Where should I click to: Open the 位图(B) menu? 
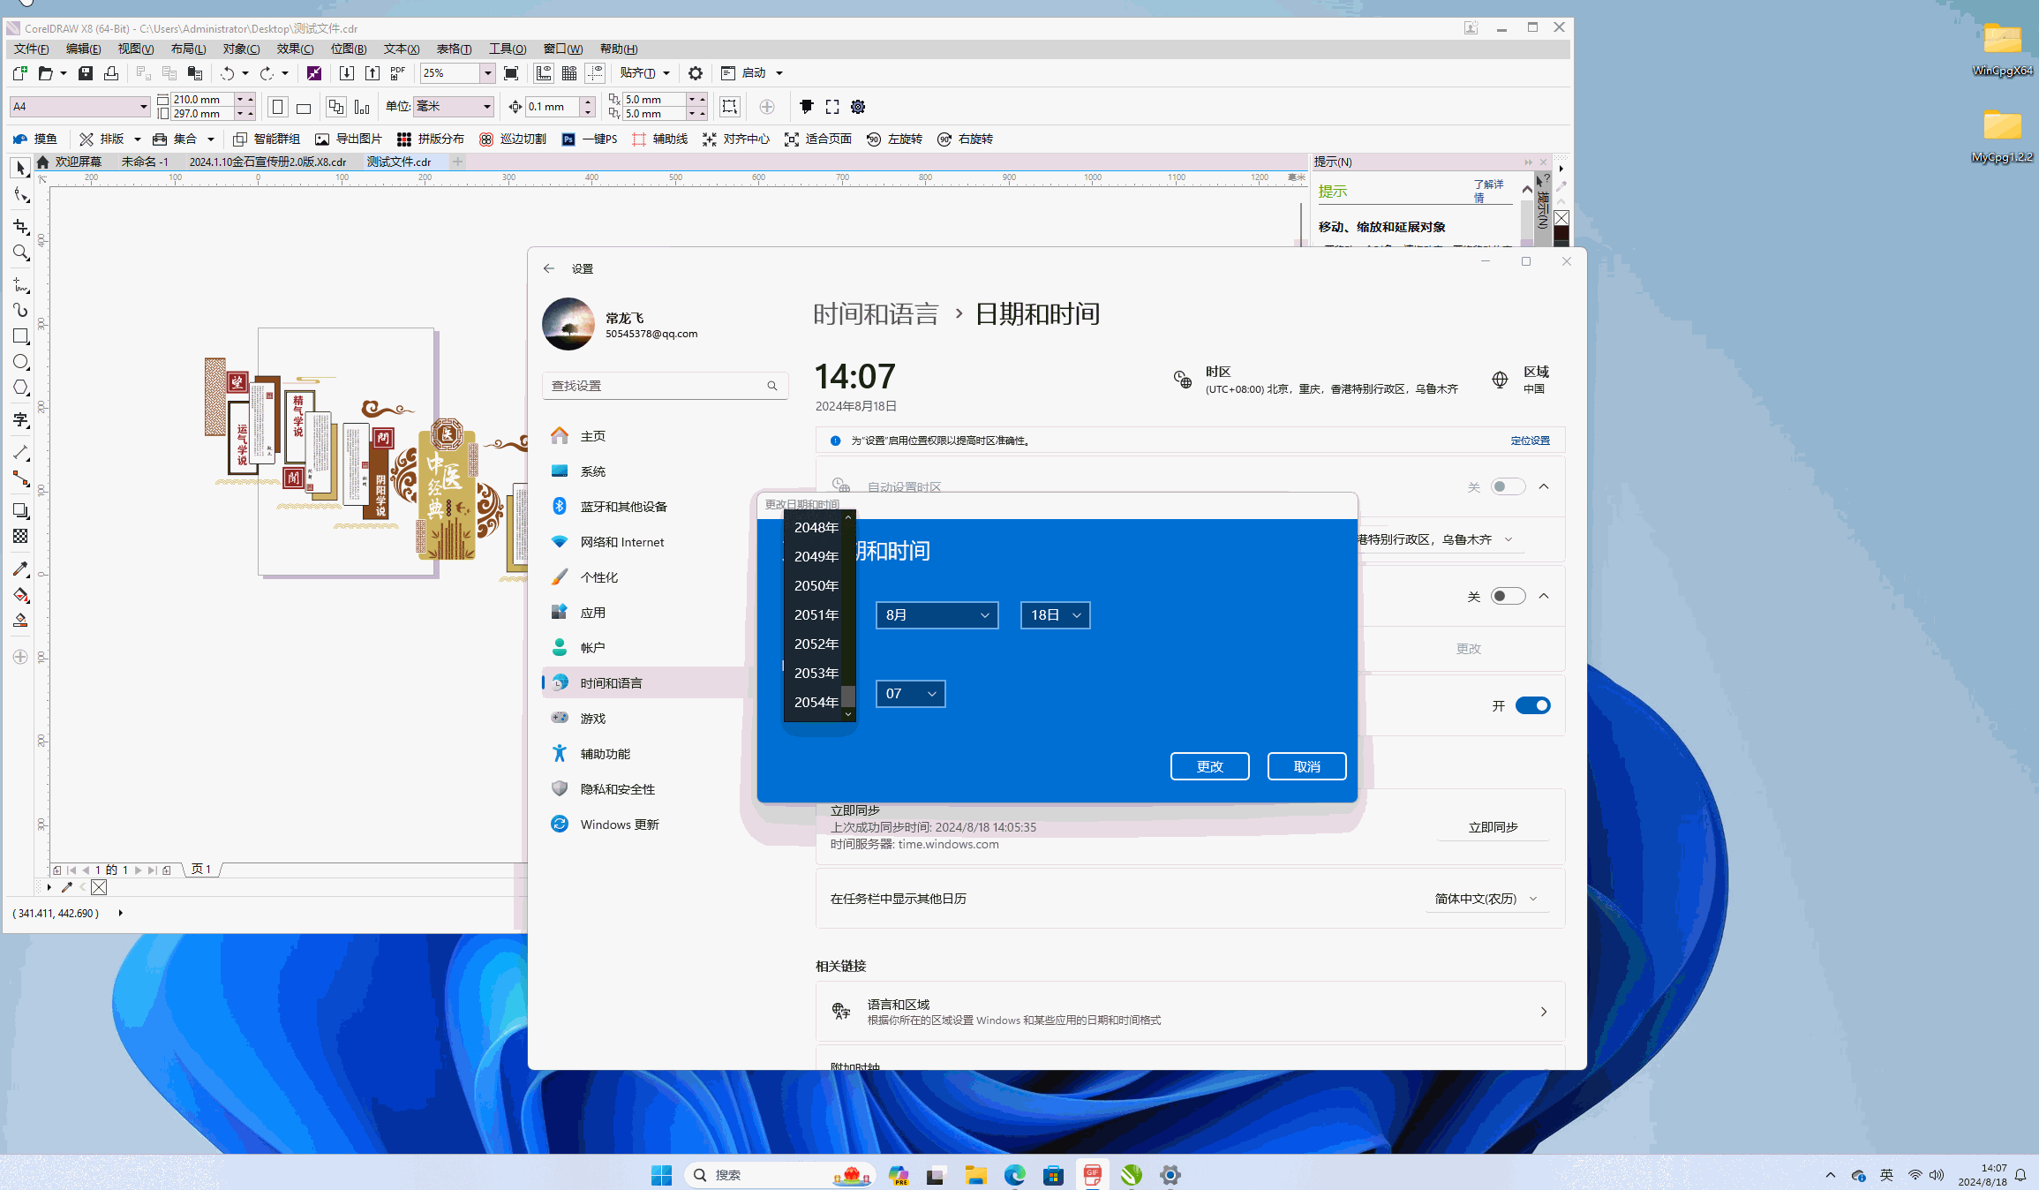349,49
